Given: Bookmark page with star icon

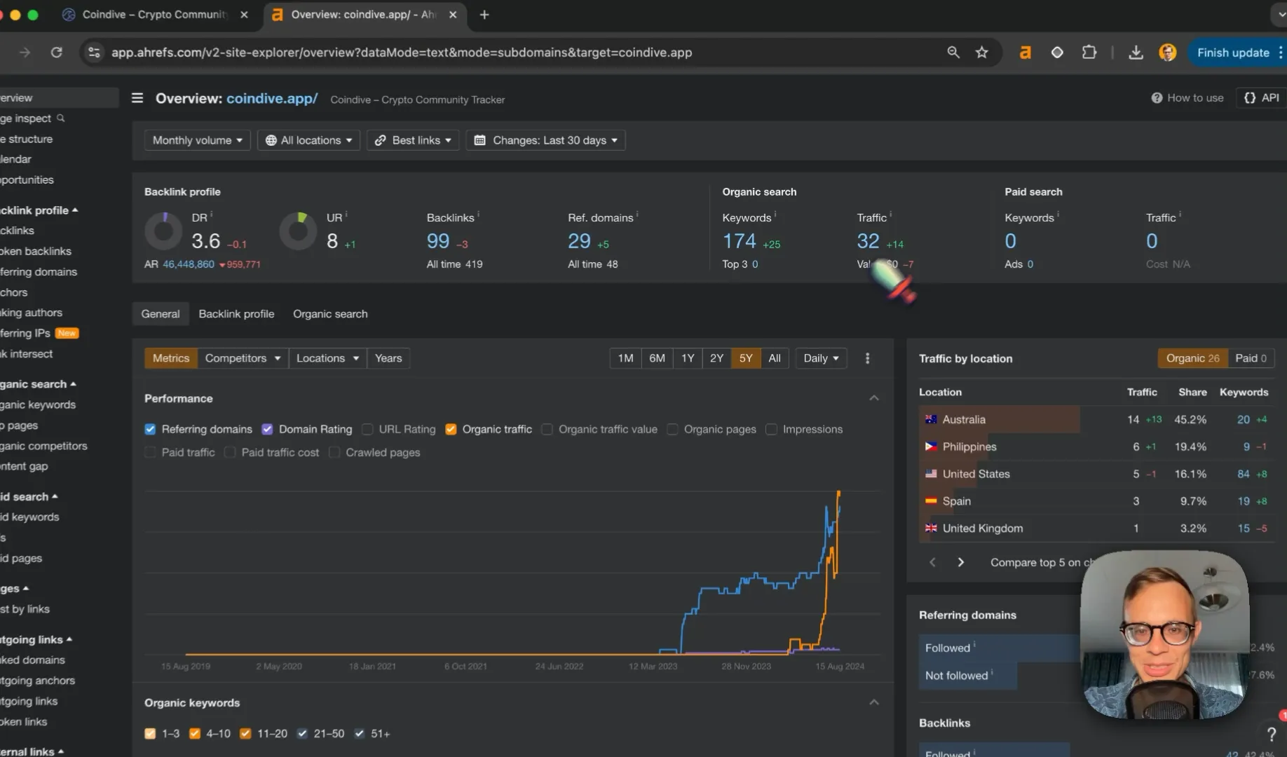Looking at the screenshot, I should (x=981, y=53).
